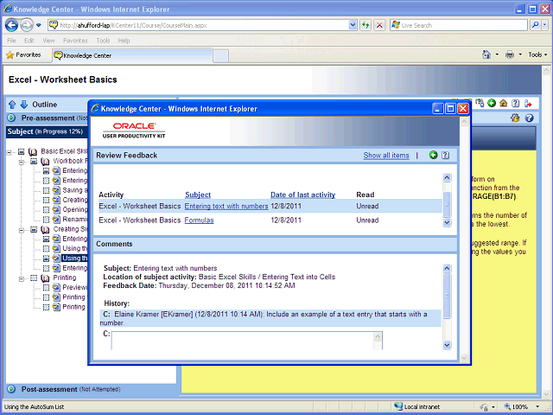Start the Pre-assessment via its play icon

(11, 118)
